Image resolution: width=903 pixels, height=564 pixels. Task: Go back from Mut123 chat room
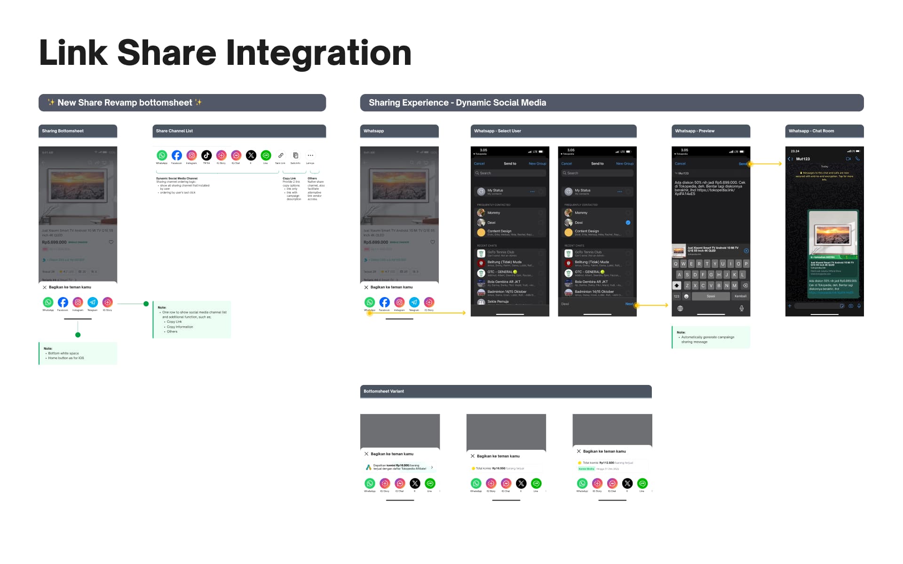791,159
